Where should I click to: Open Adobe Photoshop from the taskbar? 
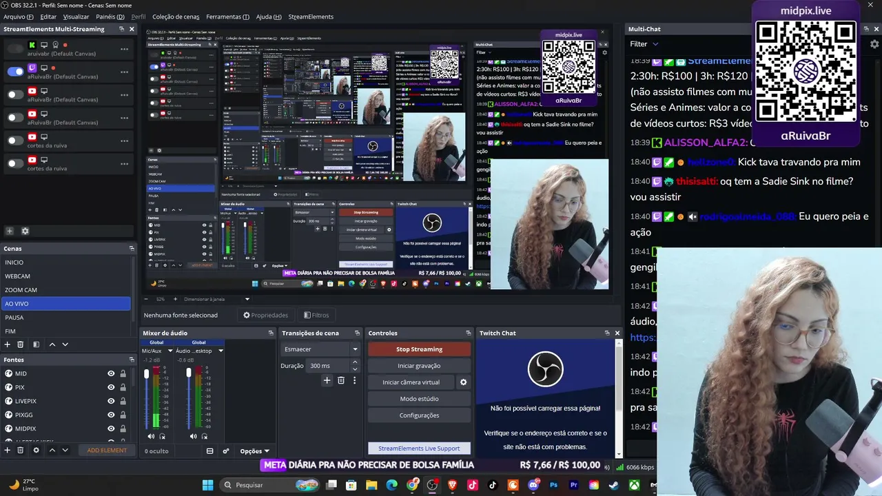(553, 485)
